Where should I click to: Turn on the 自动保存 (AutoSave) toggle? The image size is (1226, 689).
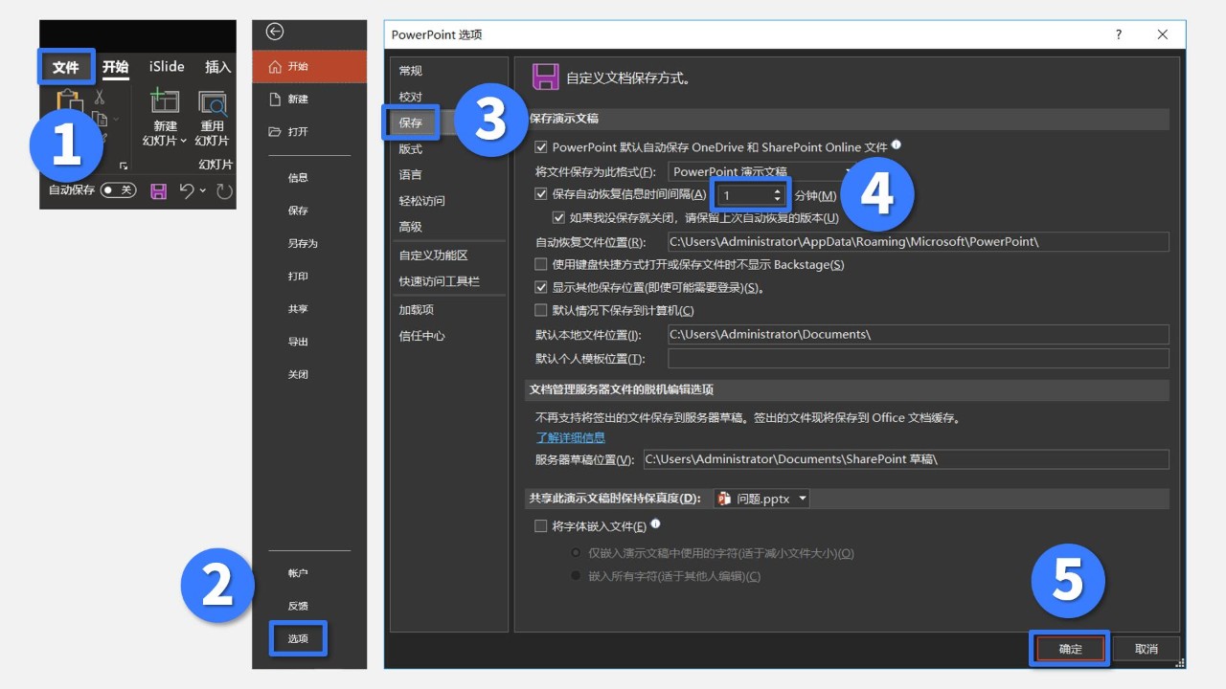click(x=117, y=190)
